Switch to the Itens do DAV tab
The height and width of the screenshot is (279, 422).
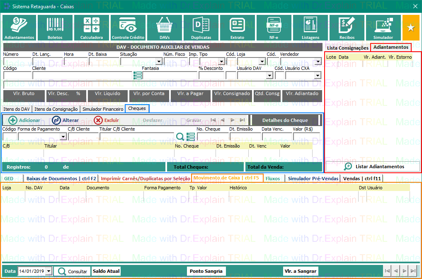click(17, 109)
